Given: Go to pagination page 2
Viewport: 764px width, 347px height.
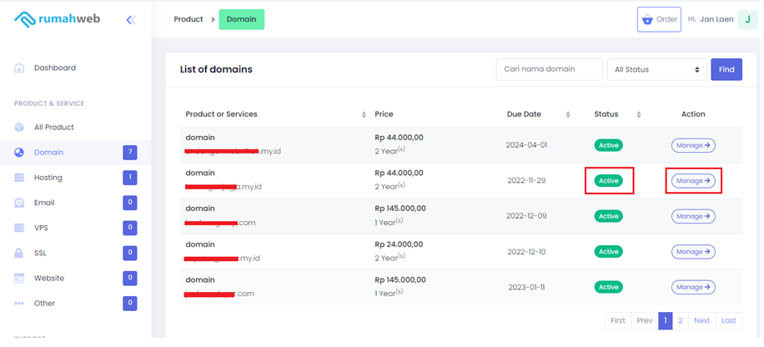Looking at the screenshot, I should click(681, 320).
